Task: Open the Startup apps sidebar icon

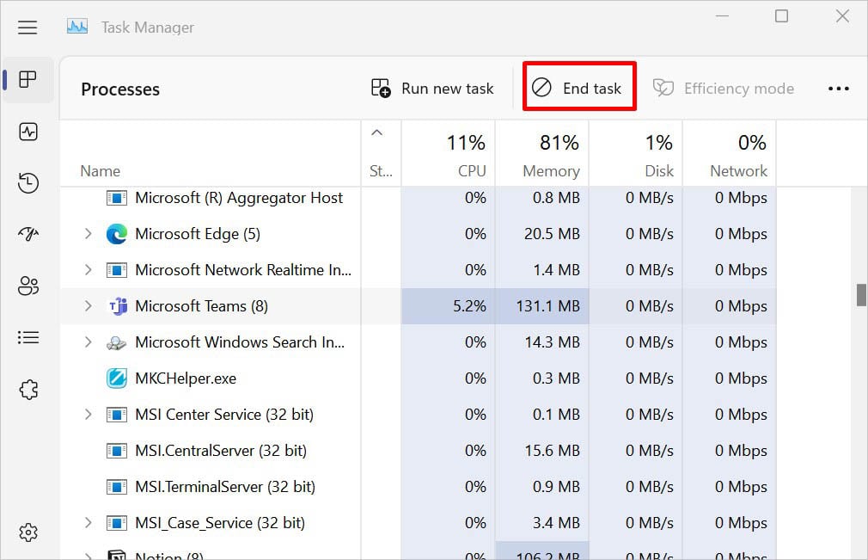Action: [28, 234]
